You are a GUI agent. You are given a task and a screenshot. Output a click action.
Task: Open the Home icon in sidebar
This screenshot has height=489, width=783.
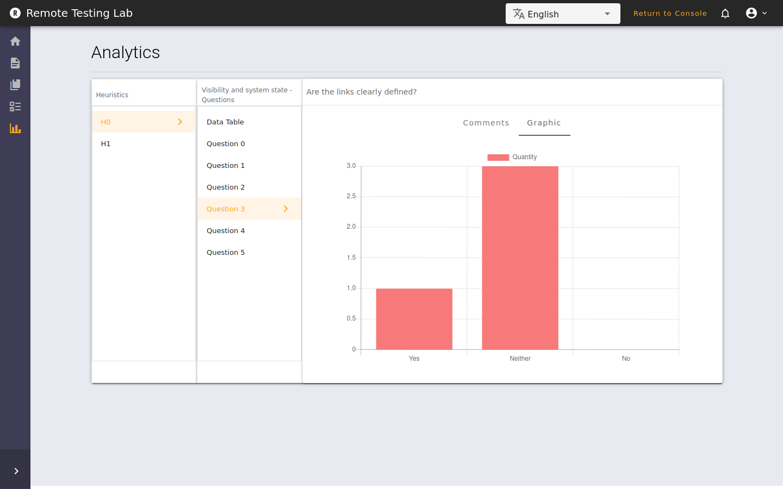[15, 41]
